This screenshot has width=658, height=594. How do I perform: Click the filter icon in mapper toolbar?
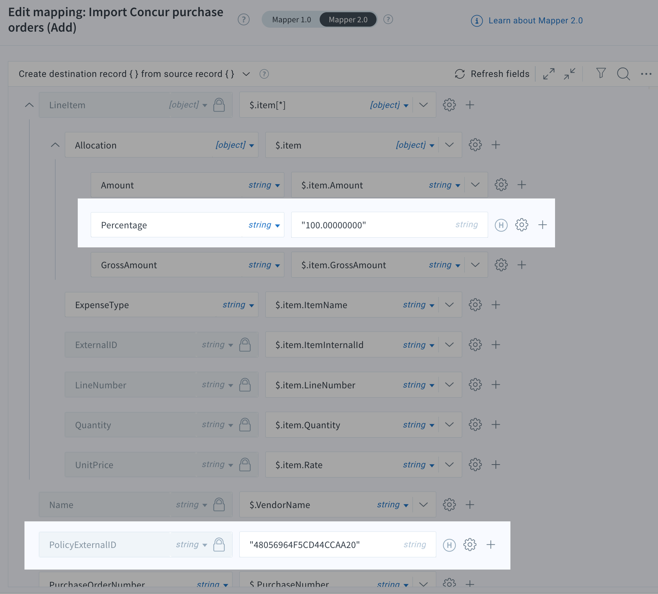click(x=601, y=73)
